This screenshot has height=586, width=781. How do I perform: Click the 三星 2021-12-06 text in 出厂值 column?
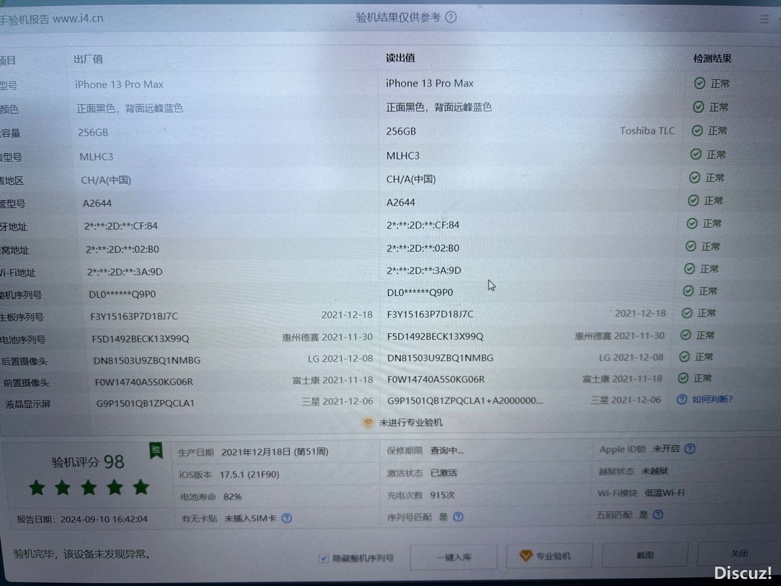tap(337, 401)
